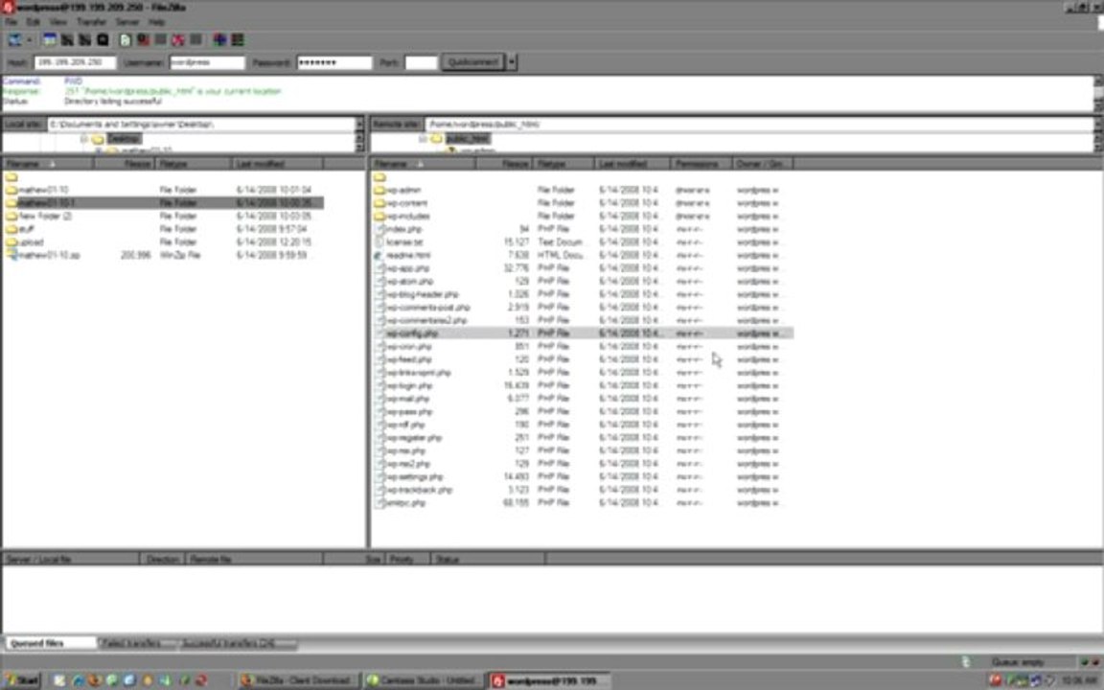Open the Remote site path dropdown
Image resolution: width=1104 pixels, height=690 pixels.
(1099, 124)
